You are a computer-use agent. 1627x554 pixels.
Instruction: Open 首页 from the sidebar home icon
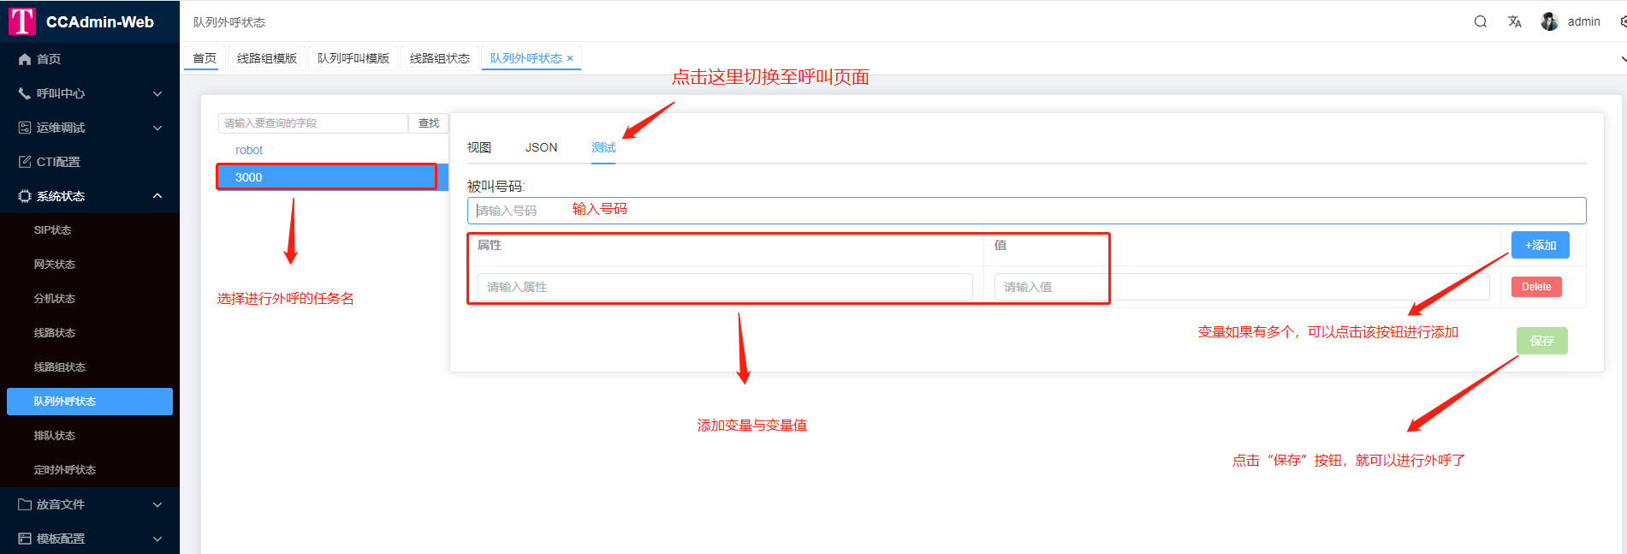[26, 59]
